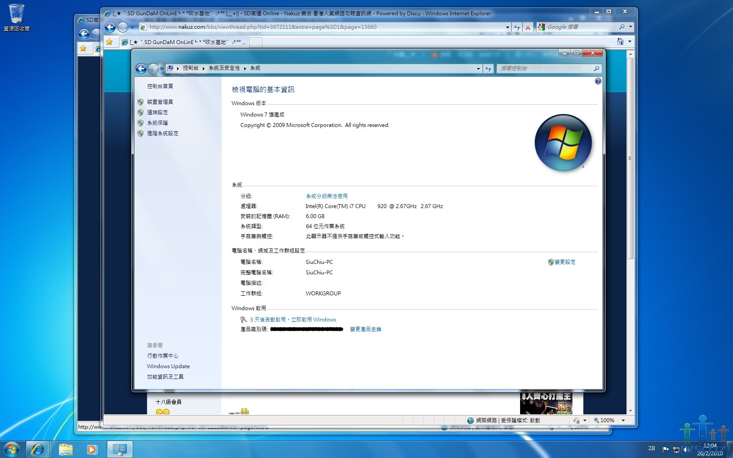Open the zoom level dropdown arrow in IE
Viewport: 733px width, 458px height.
coord(623,420)
